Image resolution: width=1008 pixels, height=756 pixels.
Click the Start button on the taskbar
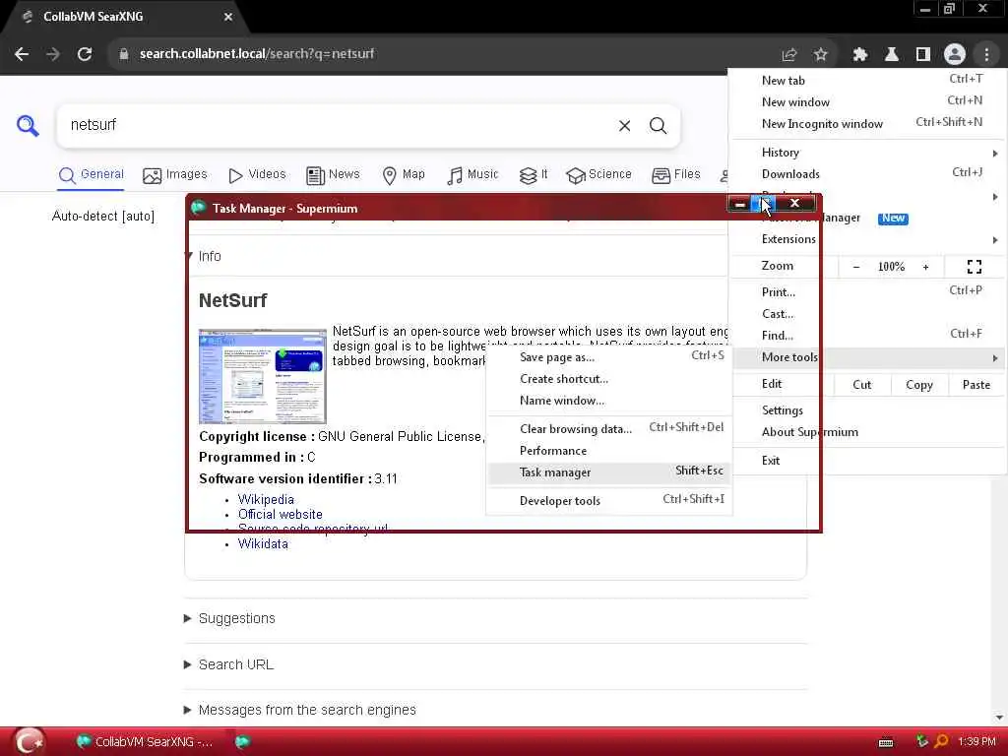pos(29,742)
